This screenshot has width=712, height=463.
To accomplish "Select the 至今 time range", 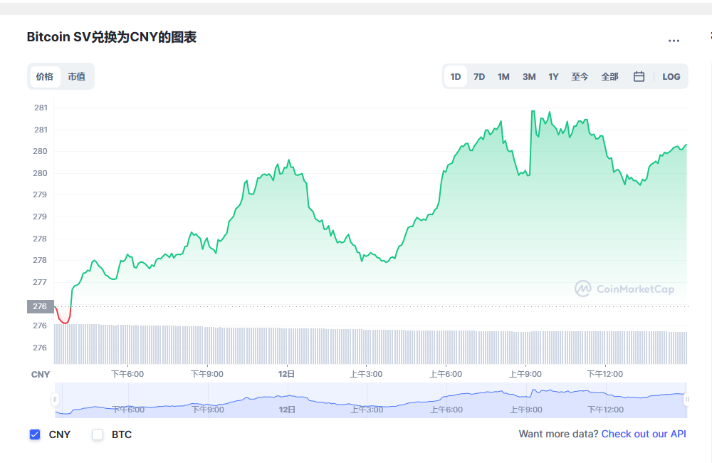I will [580, 76].
